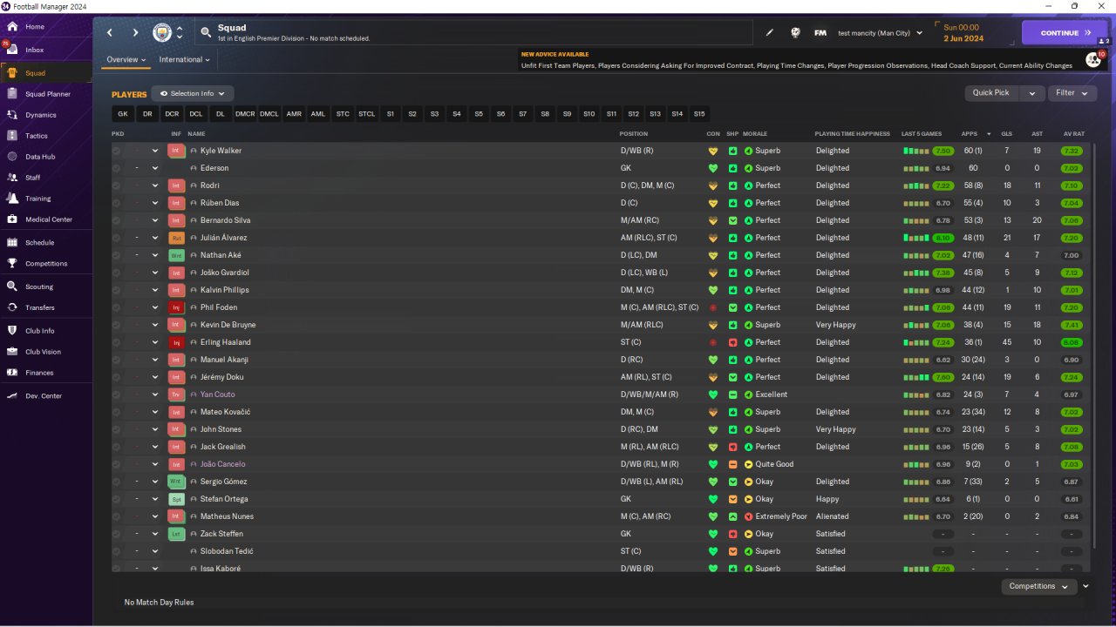
Task: Go forward with the right arrow
Action: (135, 33)
